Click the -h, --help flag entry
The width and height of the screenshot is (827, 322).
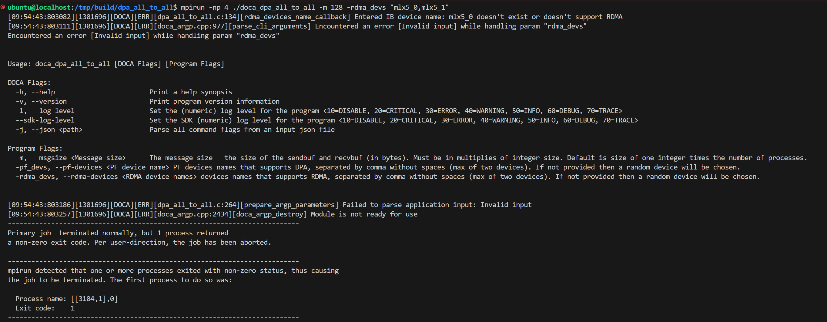(35, 92)
